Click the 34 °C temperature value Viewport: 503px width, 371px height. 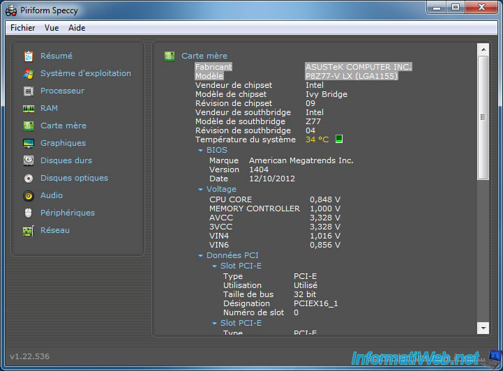tap(317, 139)
